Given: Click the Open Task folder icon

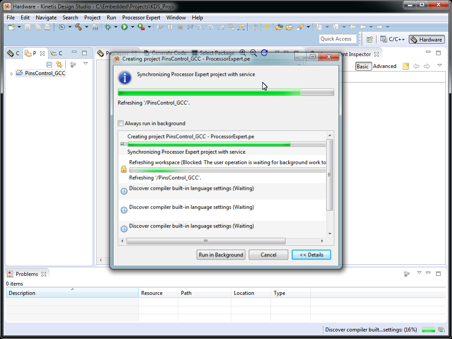Looking at the screenshot, I should point(289,27).
